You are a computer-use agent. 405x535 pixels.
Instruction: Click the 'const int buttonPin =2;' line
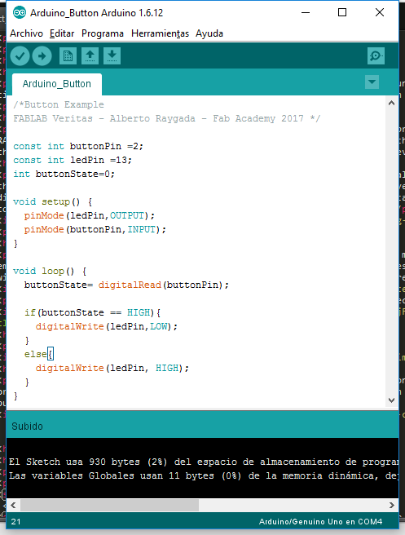pos(78,146)
